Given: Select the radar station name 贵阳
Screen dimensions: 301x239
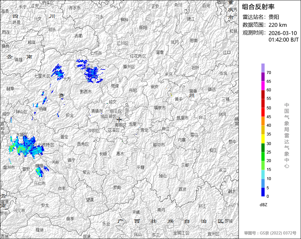Looking at the screenshot, I should (274, 17).
